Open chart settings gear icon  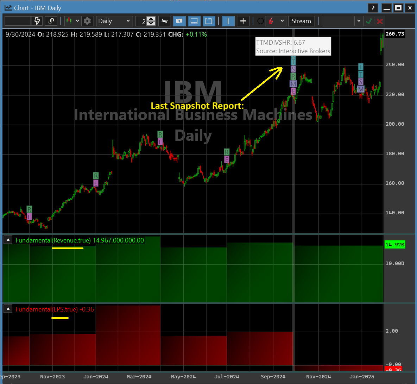87,21
